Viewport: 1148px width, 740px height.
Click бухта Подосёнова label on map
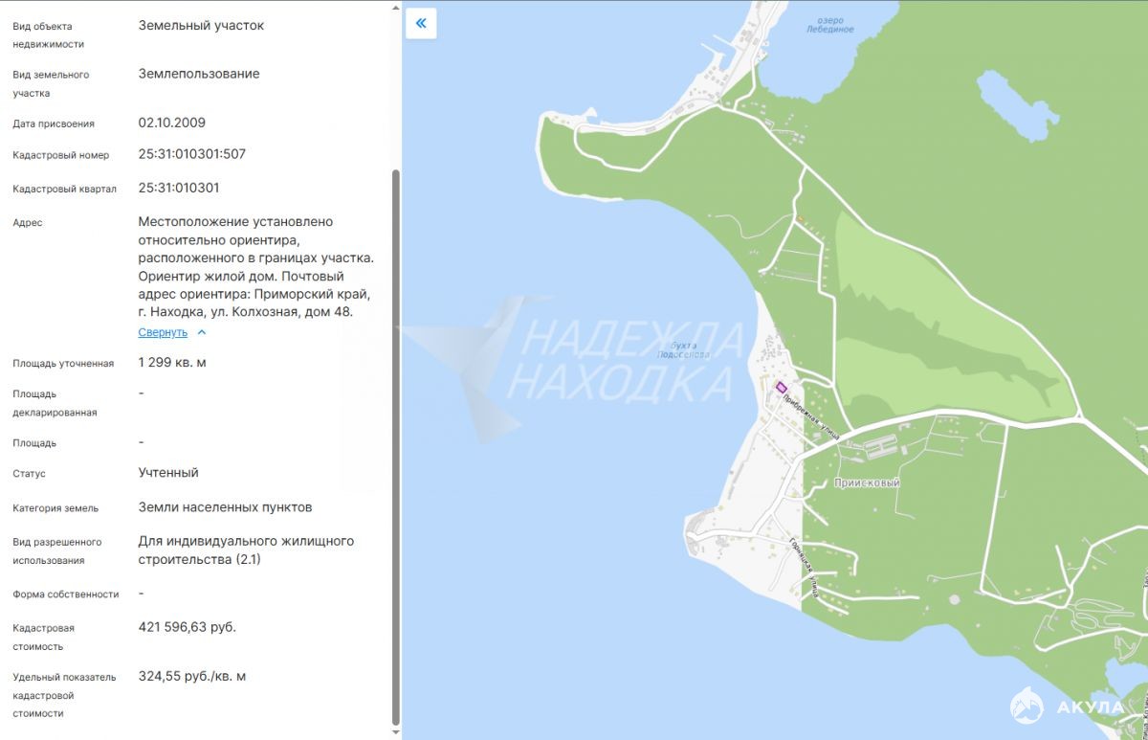(x=683, y=349)
